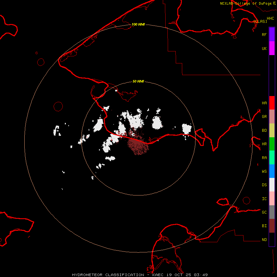
Task: Click the purple RF color swatch
Action: [x=272, y=34]
